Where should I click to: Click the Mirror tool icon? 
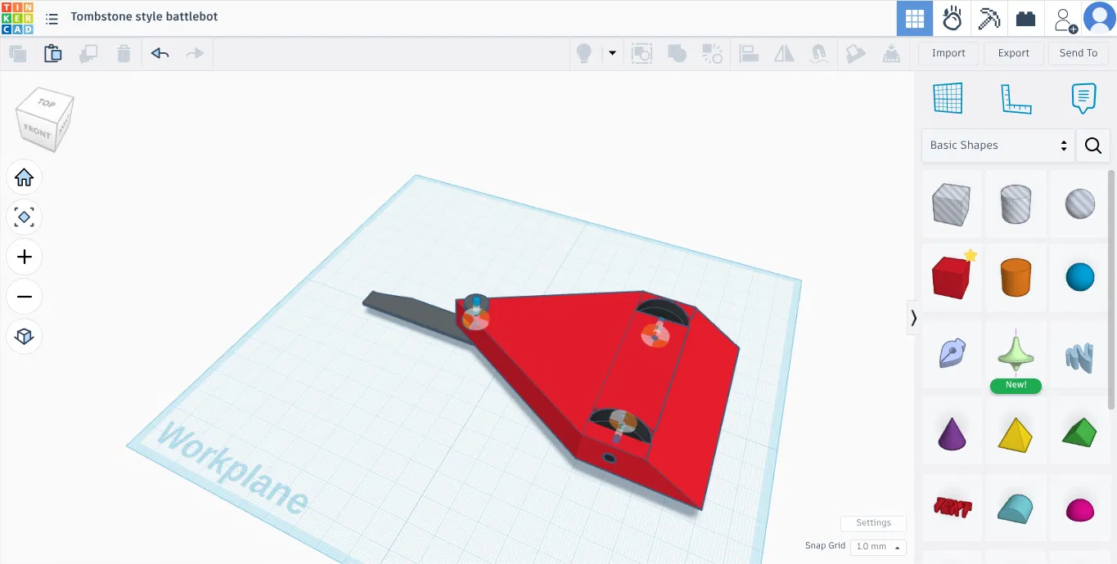coord(784,54)
